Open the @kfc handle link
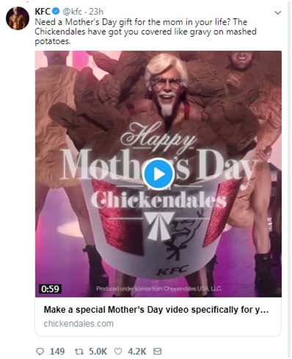The width and height of the screenshot is (292, 359). [73, 12]
